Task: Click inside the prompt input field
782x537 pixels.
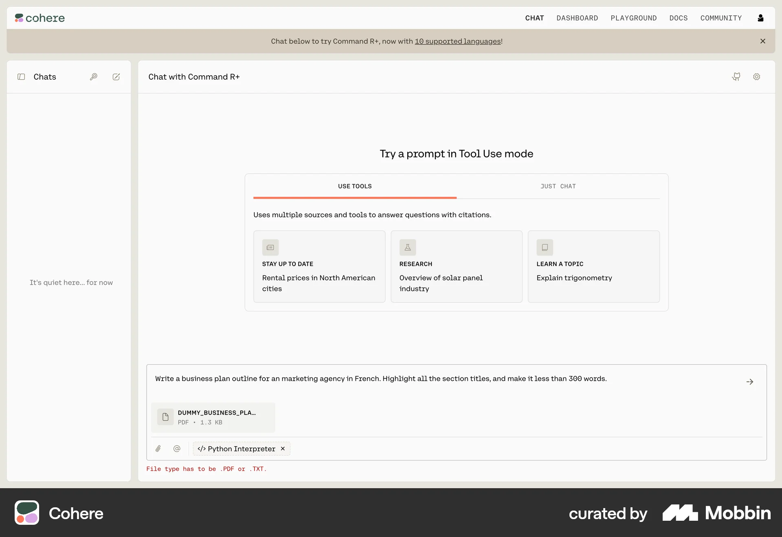Action: (x=381, y=379)
